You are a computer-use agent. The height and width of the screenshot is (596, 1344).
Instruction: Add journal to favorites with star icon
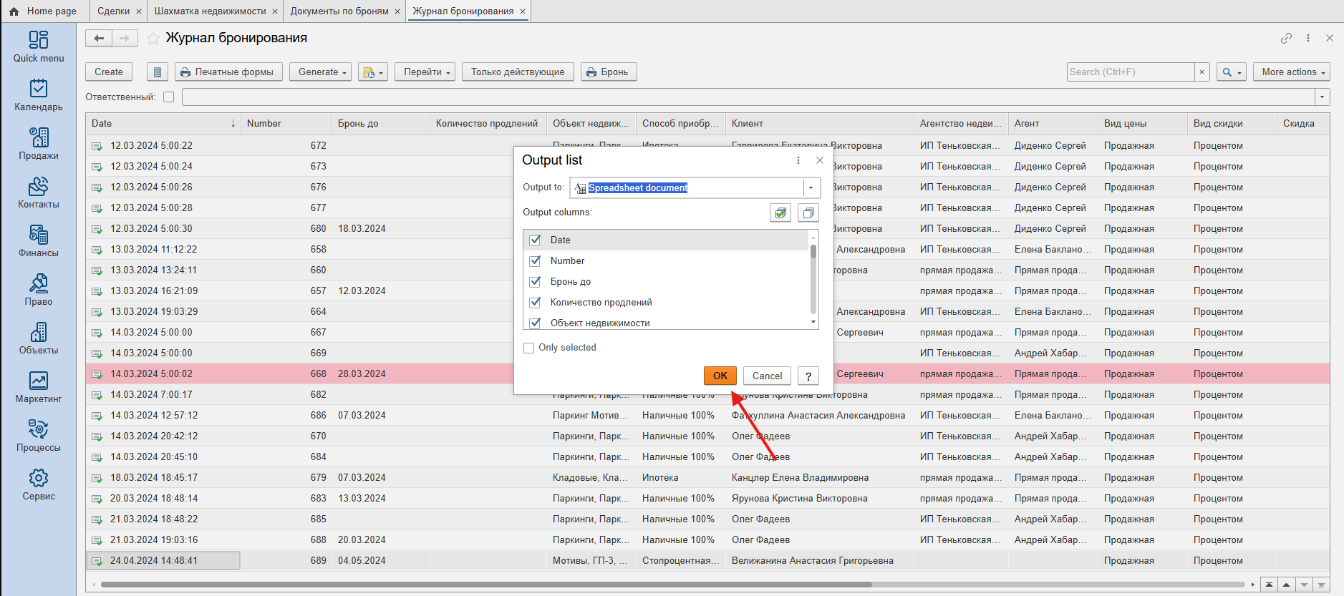click(x=153, y=38)
